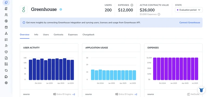
Task: Click the NetSuite source label
Action: (195, 94)
